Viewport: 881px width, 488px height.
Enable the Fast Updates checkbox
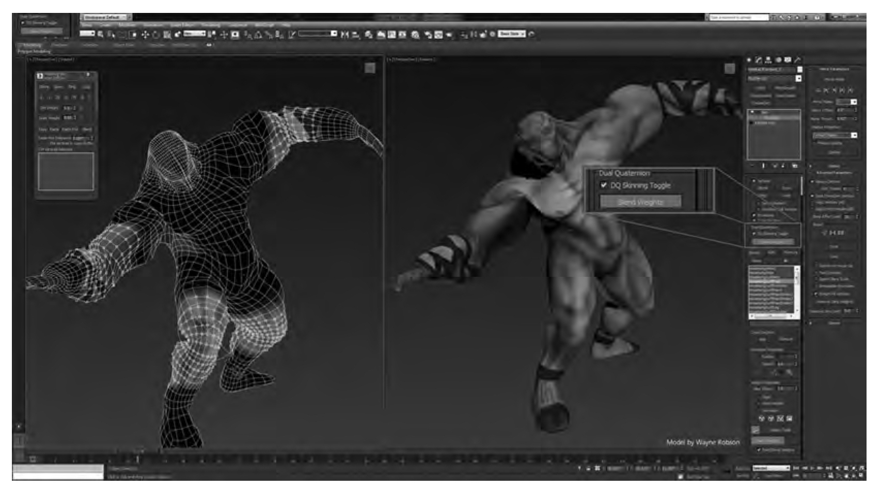pyautogui.click(x=816, y=273)
